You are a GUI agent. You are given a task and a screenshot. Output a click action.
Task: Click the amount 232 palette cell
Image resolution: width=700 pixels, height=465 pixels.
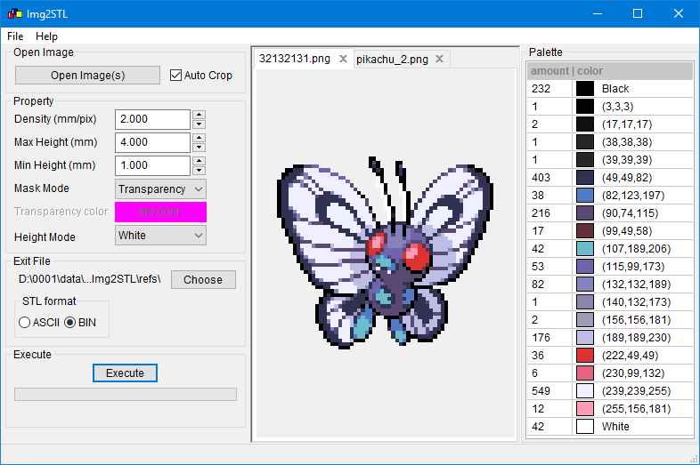(x=549, y=89)
